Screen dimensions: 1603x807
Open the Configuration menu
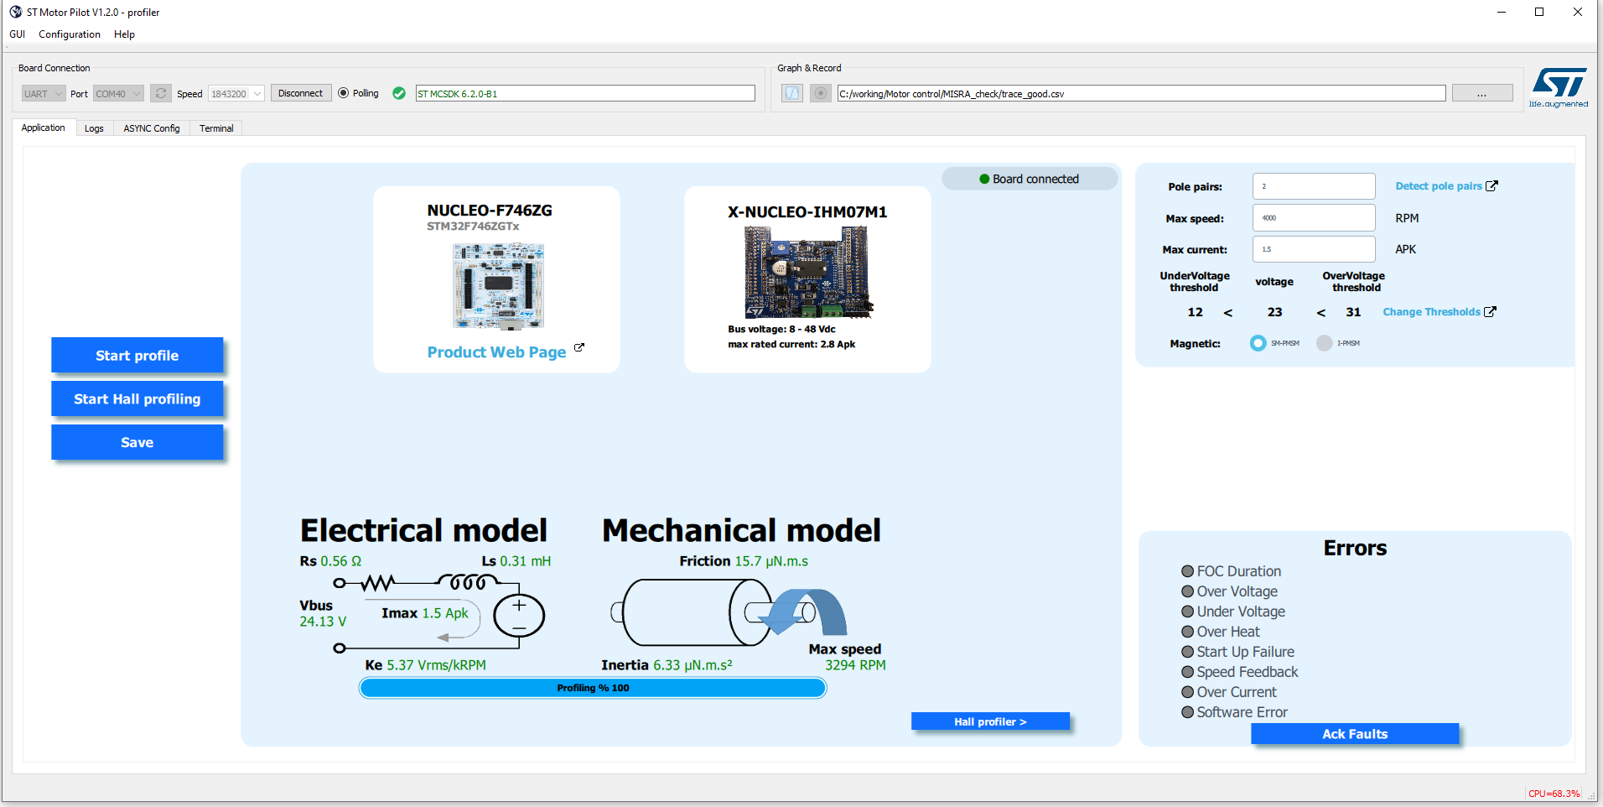[70, 34]
